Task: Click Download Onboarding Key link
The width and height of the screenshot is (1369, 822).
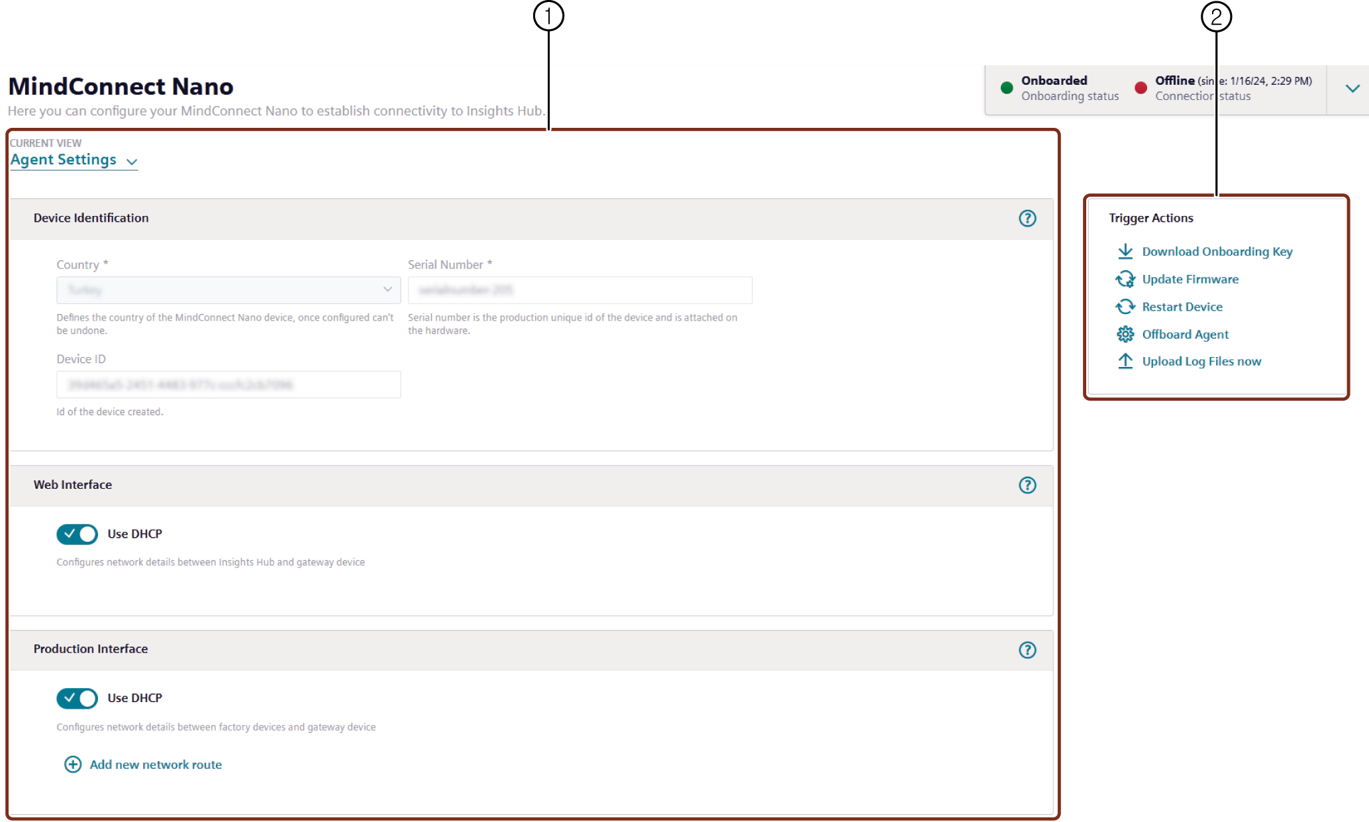Action: [1217, 252]
